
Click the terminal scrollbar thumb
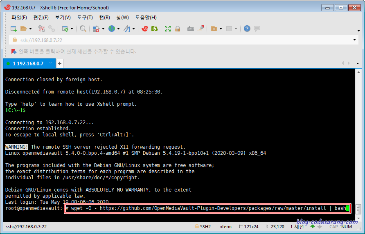(358, 209)
